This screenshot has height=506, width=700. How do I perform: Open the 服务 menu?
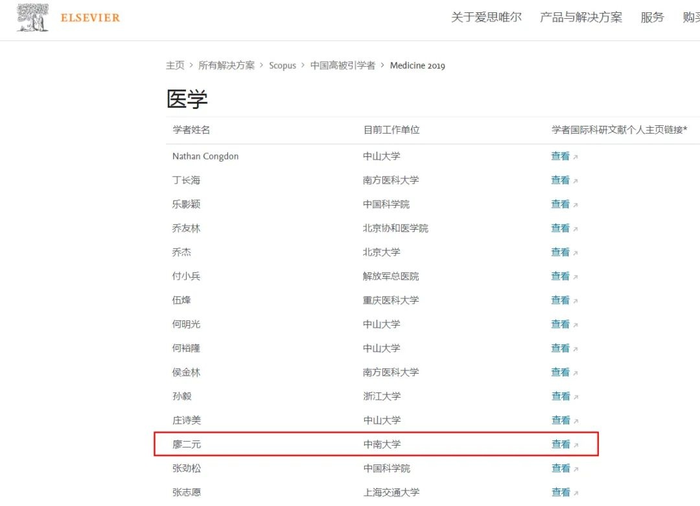click(652, 18)
